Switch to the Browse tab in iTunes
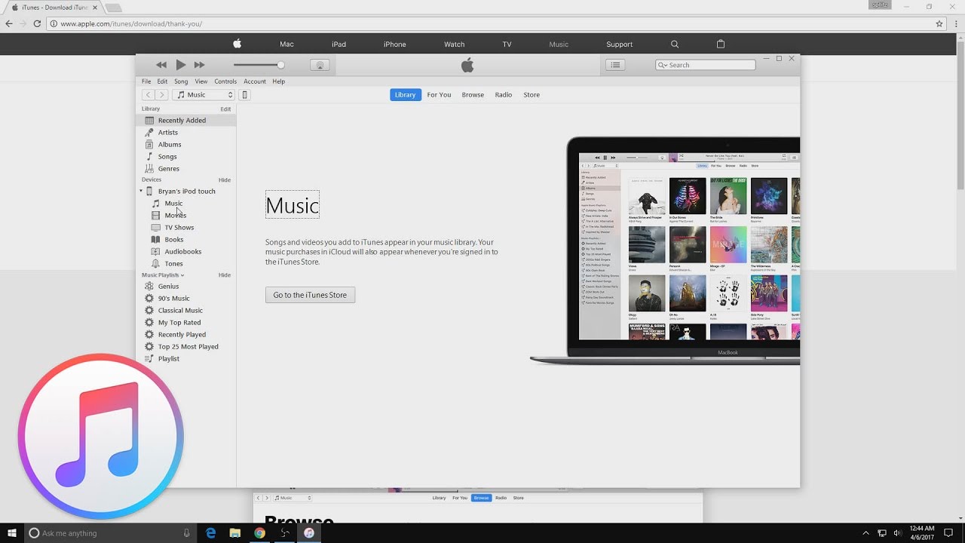This screenshot has height=543, width=965. coord(473,95)
